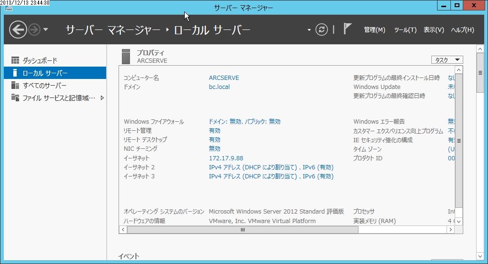The height and width of the screenshot is (264, 488).
Task: Click main window vertical scrollbar thumb
Action: coord(480,73)
